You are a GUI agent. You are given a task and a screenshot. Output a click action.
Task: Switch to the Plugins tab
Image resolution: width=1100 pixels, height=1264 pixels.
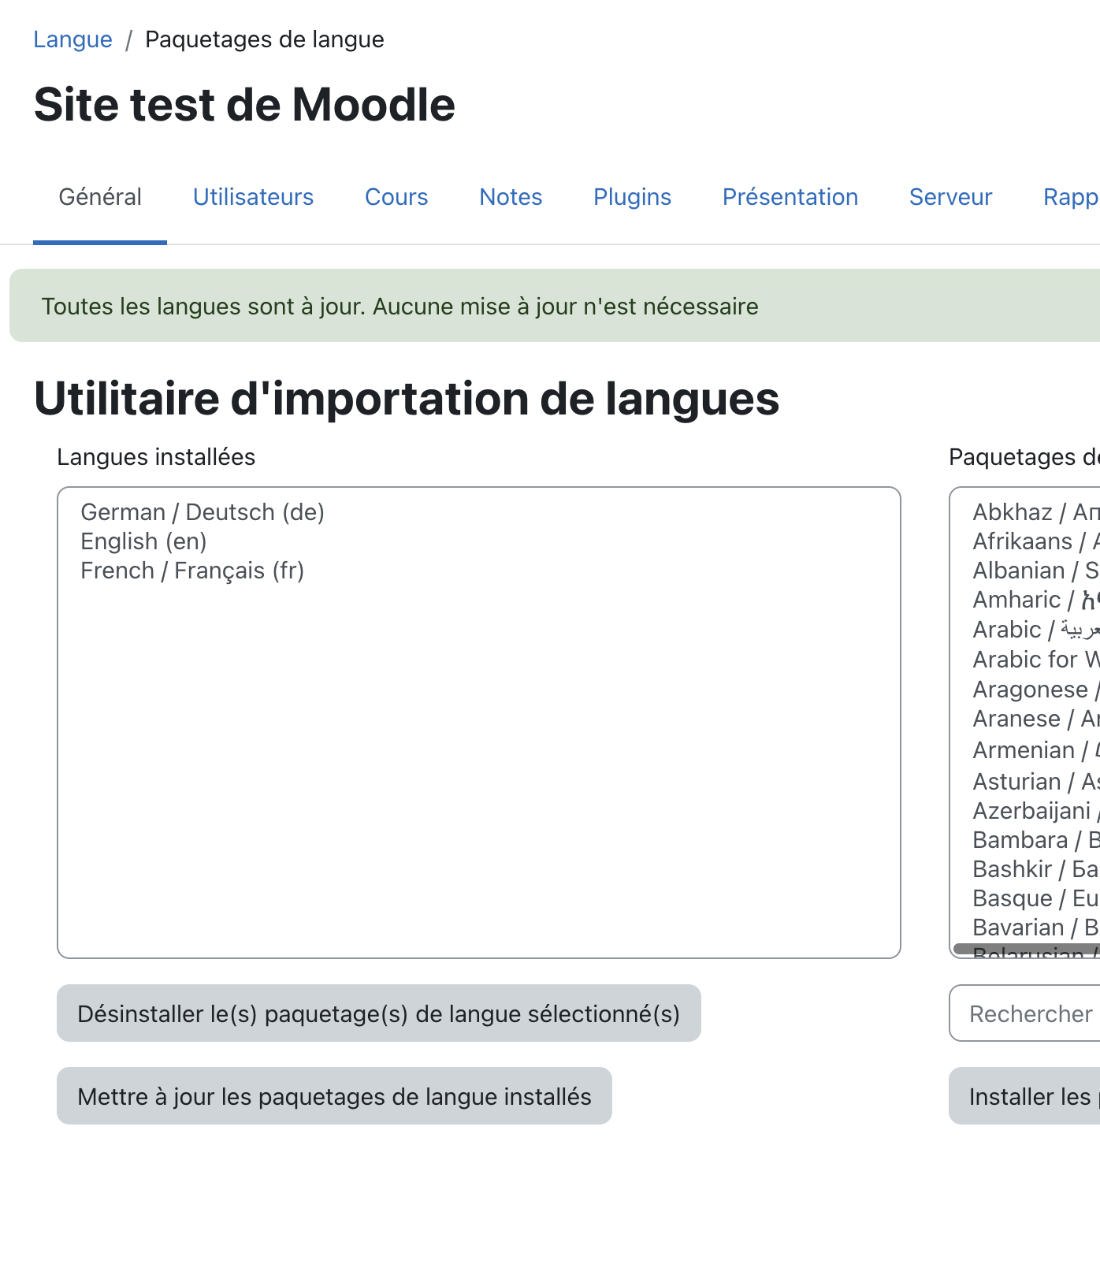[x=632, y=197]
